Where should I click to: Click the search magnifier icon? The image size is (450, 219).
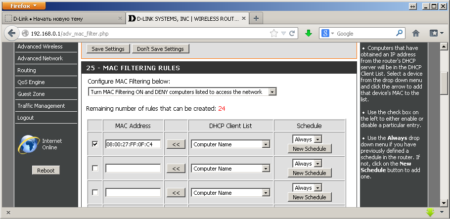(x=400, y=34)
